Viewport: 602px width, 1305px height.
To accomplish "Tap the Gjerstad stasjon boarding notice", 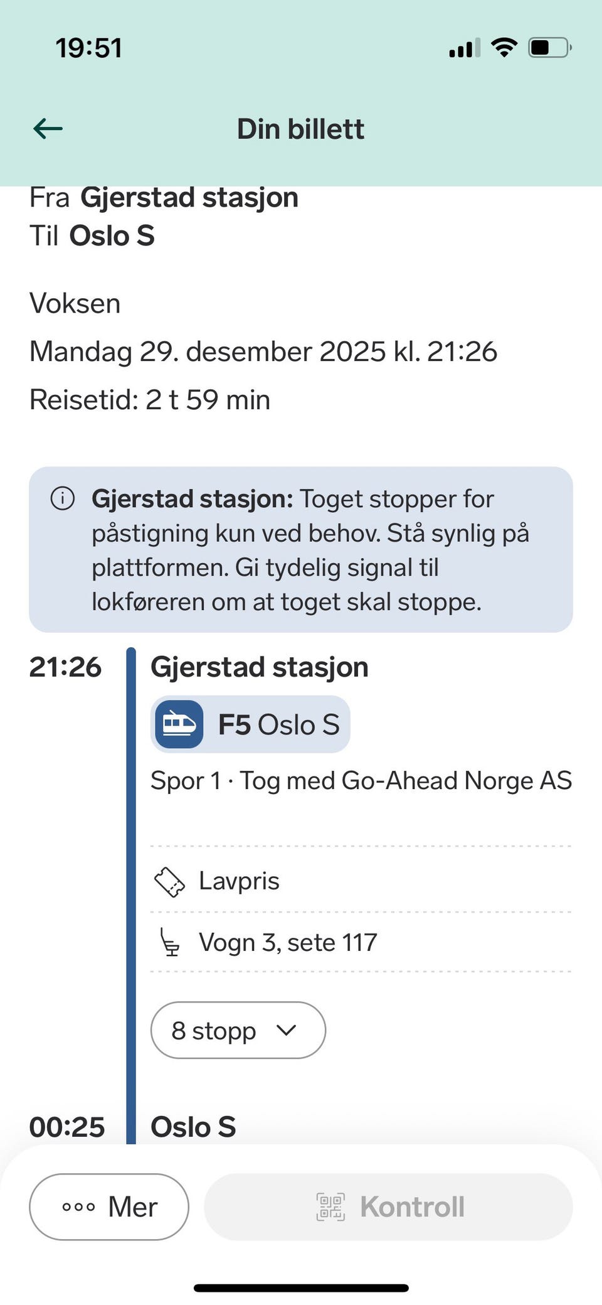I will pos(301,549).
